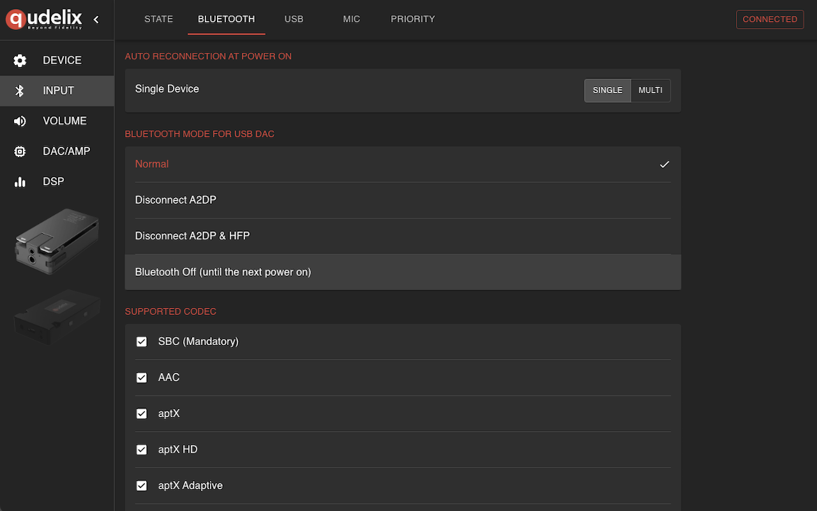817x511 pixels.
Task: Click the DSP equalizer bars icon
Action: [20, 182]
